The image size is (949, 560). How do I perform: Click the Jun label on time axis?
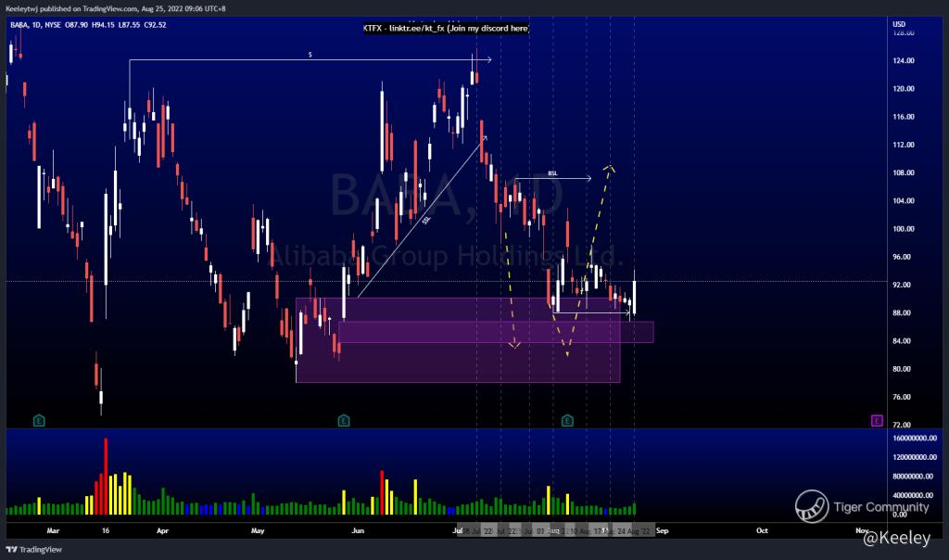[358, 531]
